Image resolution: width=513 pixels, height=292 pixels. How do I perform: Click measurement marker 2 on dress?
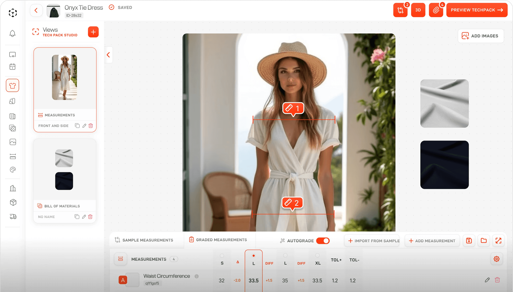pyautogui.click(x=292, y=203)
